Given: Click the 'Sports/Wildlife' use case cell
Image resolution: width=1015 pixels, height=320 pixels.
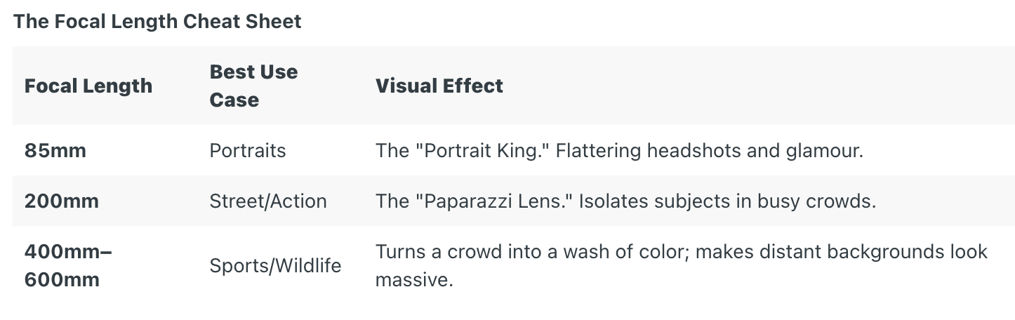Looking at the screenshot, I should (276, 266).
